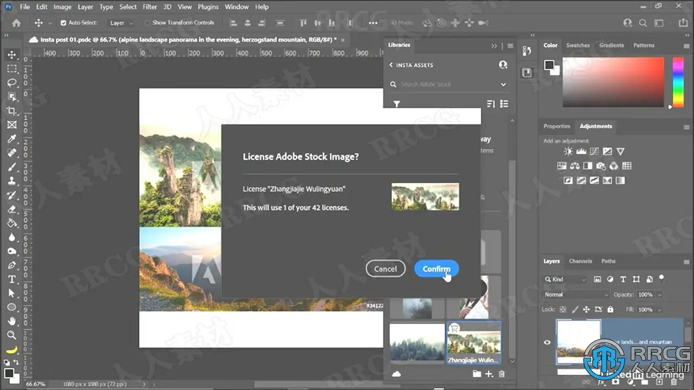Open the Libraries panel flyout menu
Screen dimensions: 694x390
(x=510, y=46)
